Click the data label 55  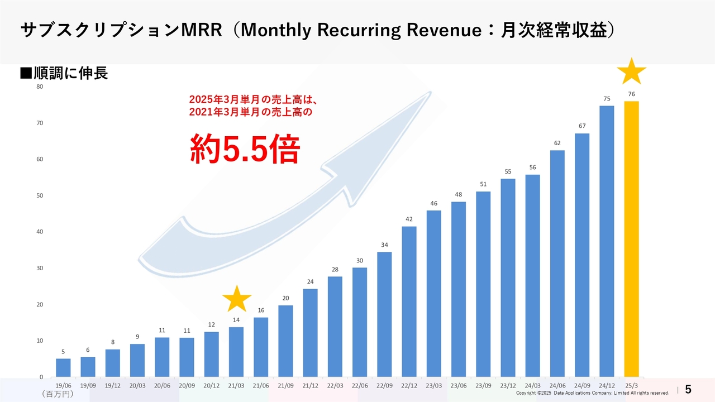508,171
